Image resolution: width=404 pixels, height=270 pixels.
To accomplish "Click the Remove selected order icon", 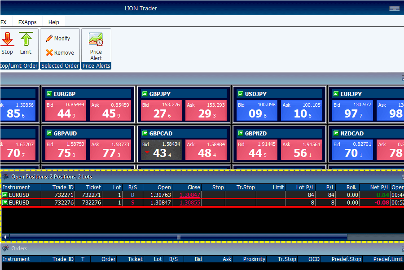I will (x=49, y=52).
